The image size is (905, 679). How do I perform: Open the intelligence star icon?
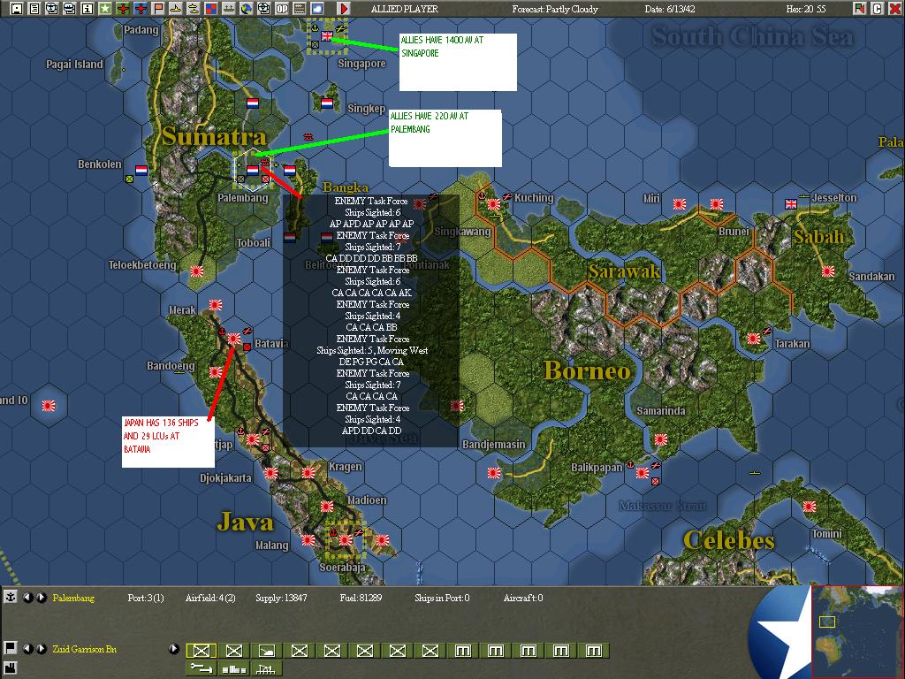[105, 9]
